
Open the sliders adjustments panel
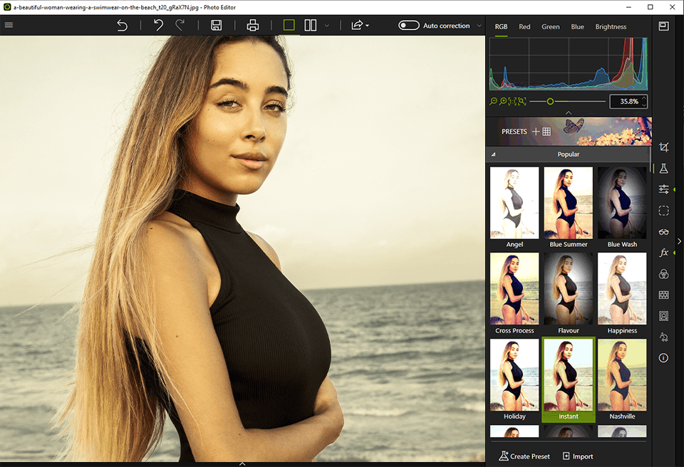(x=663, y=189)
